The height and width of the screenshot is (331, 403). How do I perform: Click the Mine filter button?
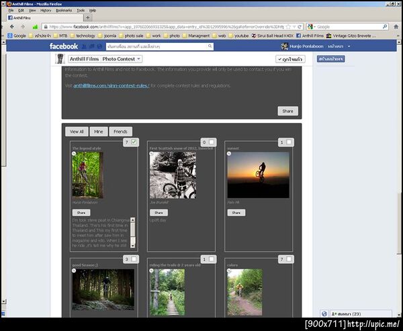pyautogui.click(x=99, y=132)
